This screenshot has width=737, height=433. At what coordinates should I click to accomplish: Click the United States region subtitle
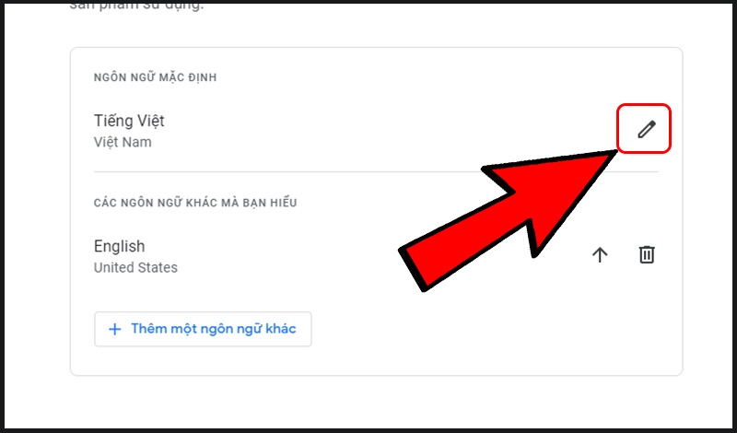pos(135,267)
